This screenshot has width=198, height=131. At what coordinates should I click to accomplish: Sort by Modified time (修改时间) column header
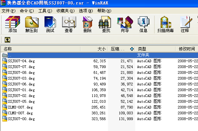pos(187,49)
